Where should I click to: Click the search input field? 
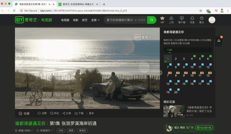pyautogui.click(x=119, y=20)
